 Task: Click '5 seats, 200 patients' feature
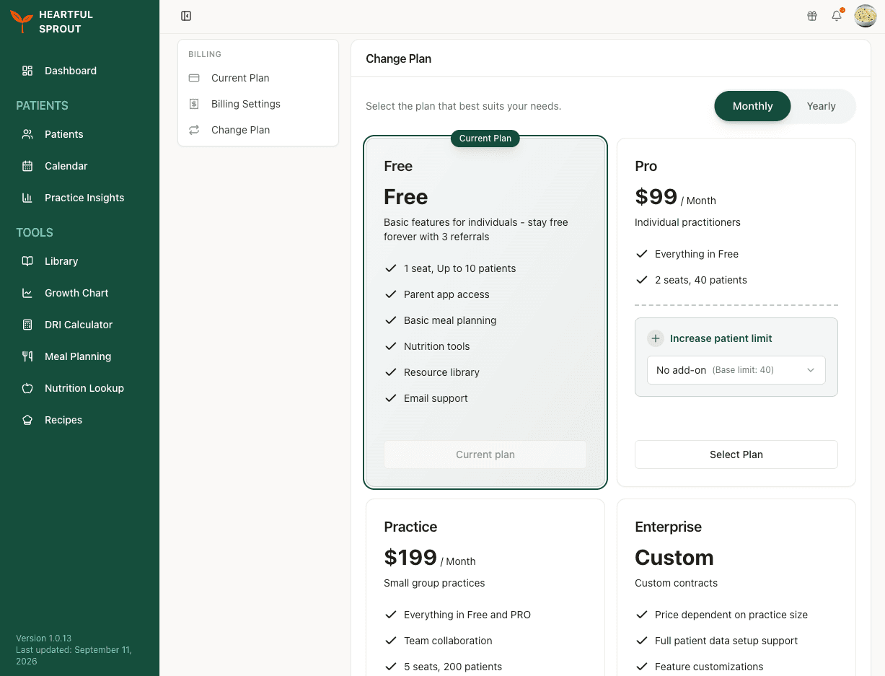pyautogui.click(x=453, y=667)
